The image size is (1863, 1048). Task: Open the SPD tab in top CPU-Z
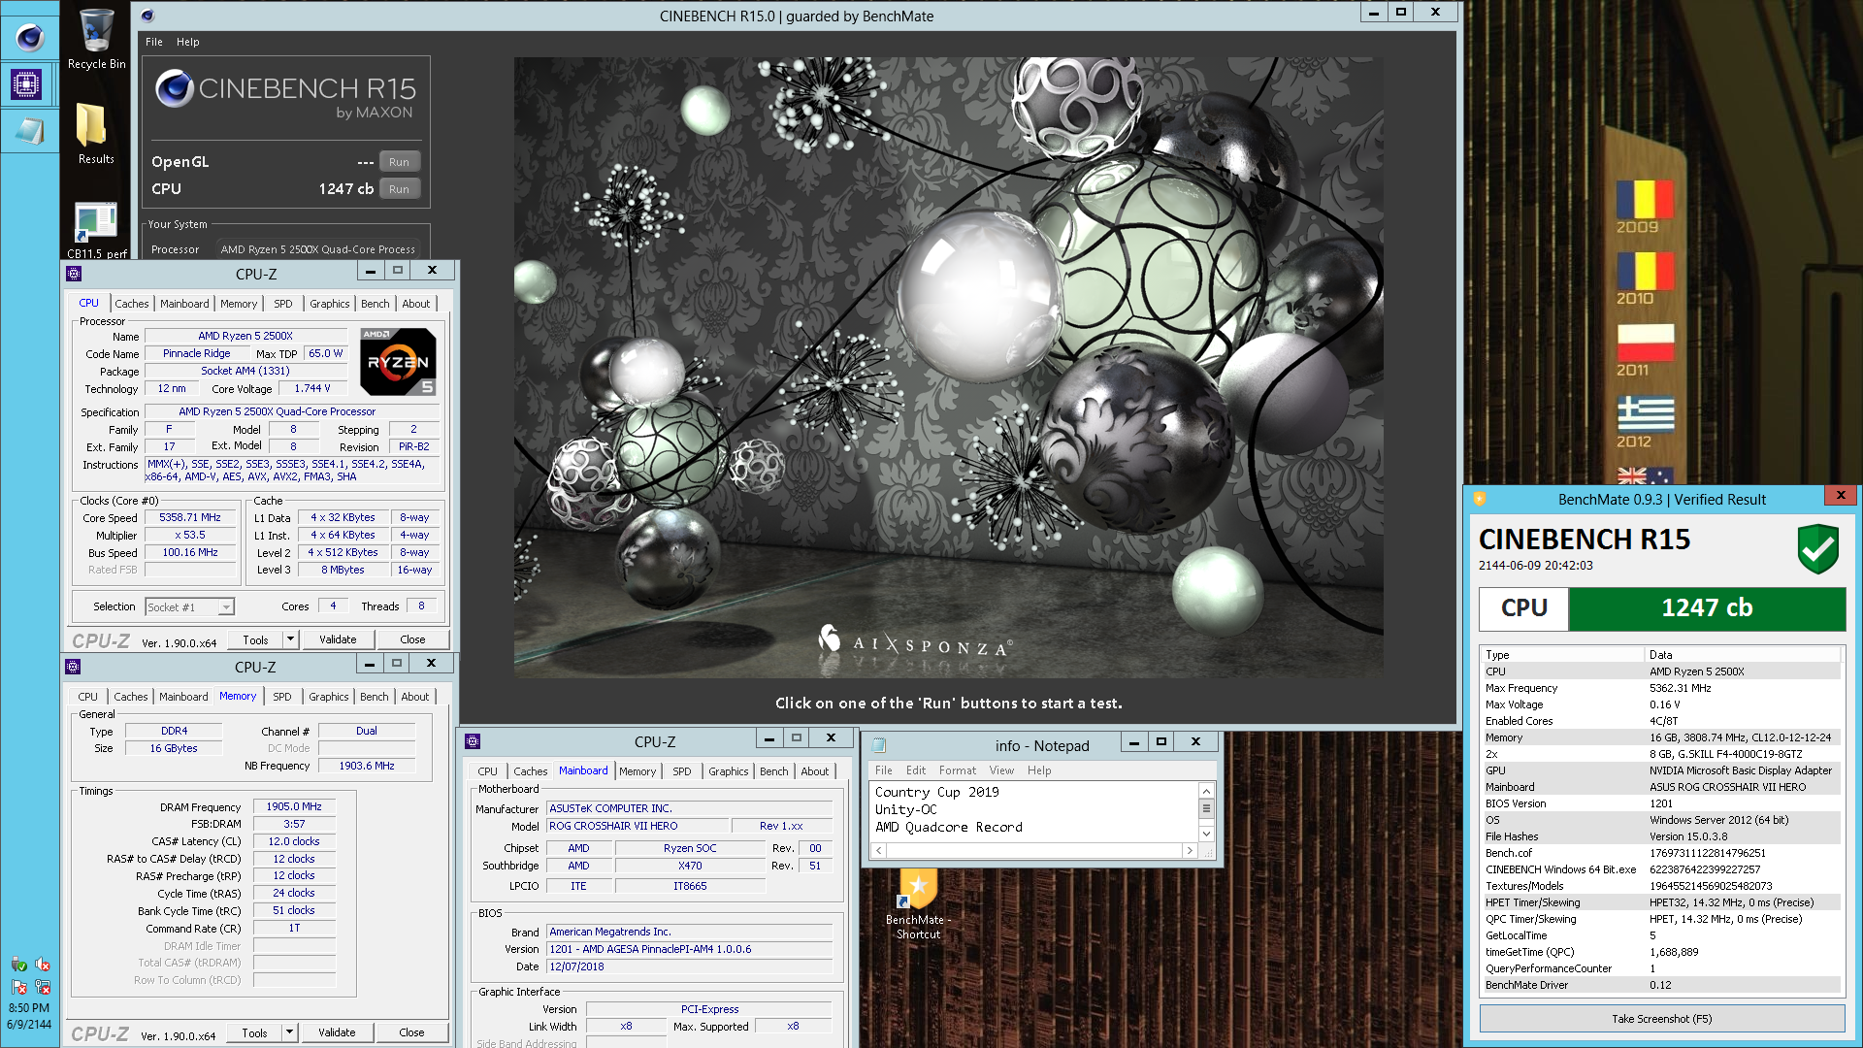282,304
